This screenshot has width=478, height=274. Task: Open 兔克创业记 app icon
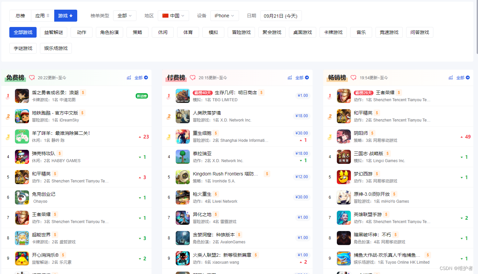(x=22, y=197)
